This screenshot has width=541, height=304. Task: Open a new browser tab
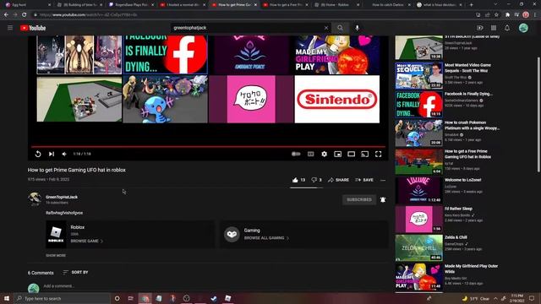[x=472, y=5]
